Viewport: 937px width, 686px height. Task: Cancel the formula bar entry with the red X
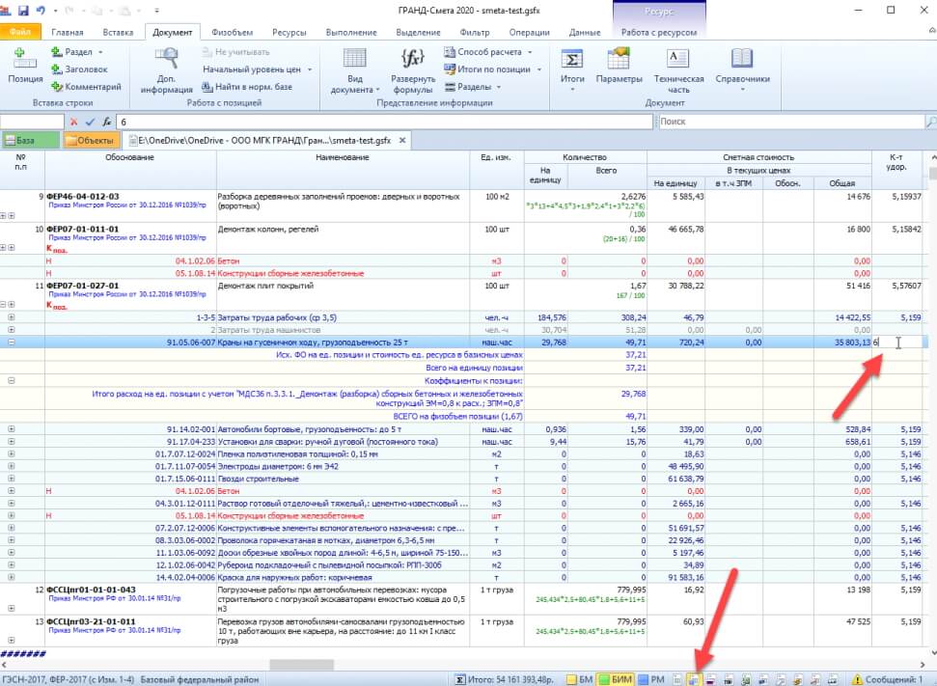coord(74,122)
